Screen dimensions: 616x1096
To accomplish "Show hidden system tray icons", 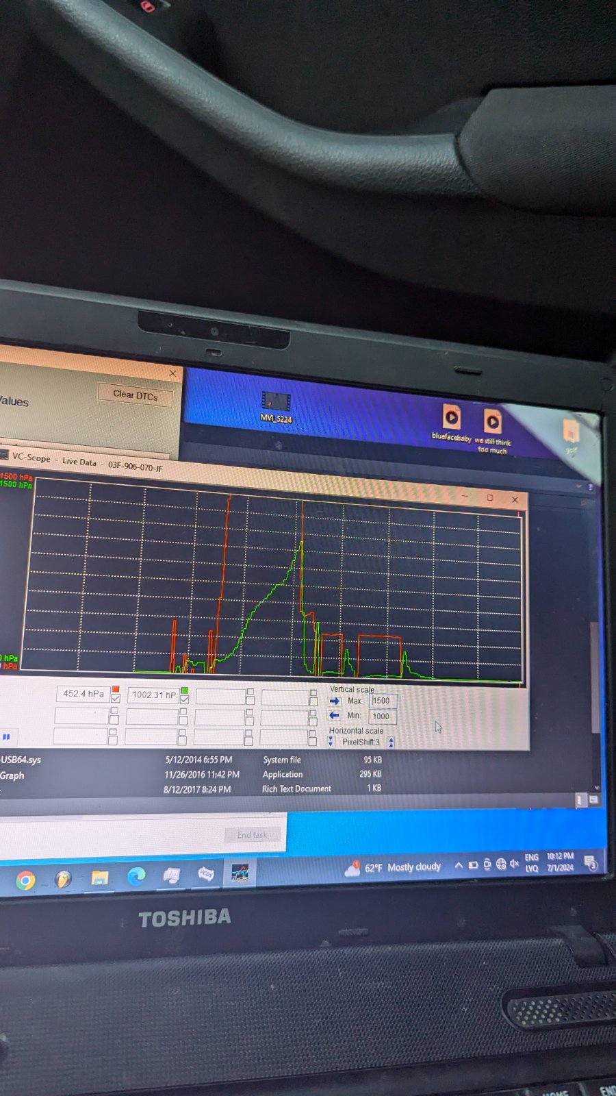I will click(x=459, y=865).
